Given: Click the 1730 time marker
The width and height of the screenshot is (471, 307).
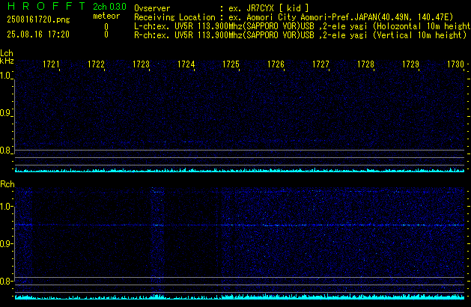Looking at the screenshot, I should 455,64.
